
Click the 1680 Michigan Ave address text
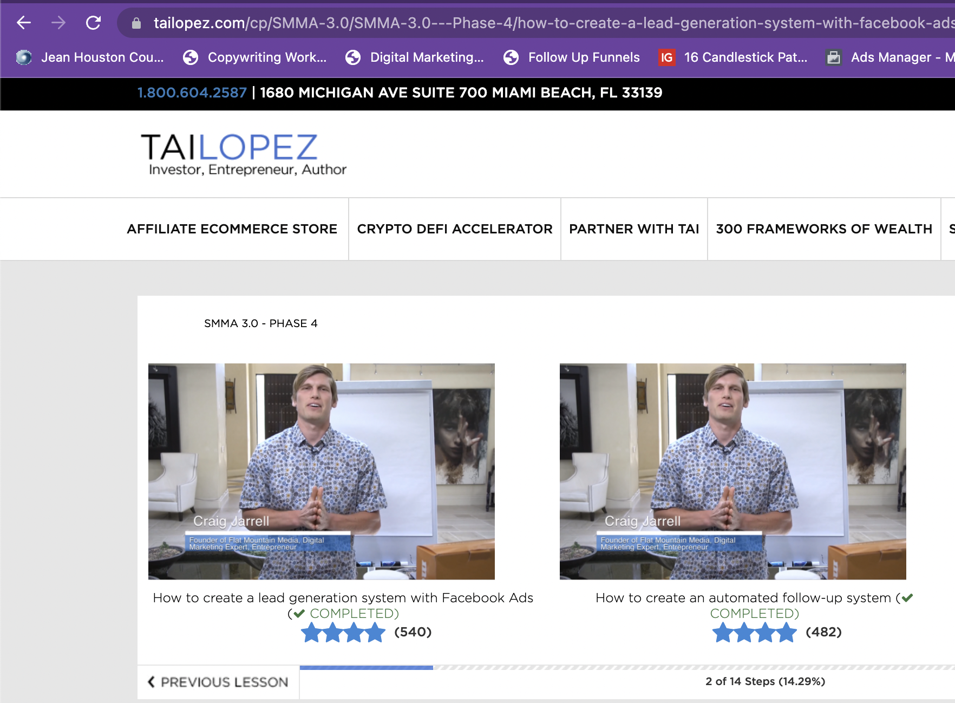[461, 93]
